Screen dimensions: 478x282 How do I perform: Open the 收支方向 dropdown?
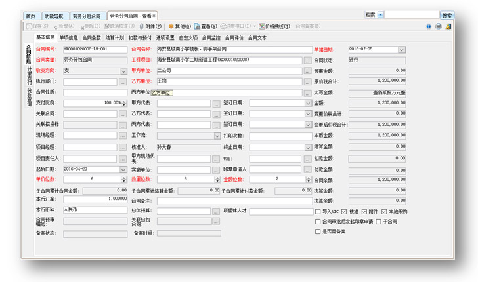(123, 71)
